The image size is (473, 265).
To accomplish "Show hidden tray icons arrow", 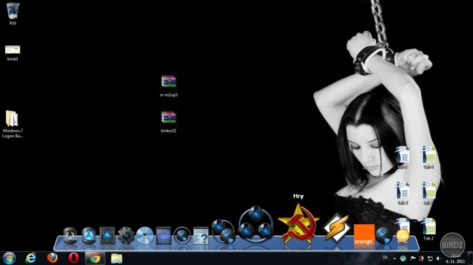I will click(394, 258).
